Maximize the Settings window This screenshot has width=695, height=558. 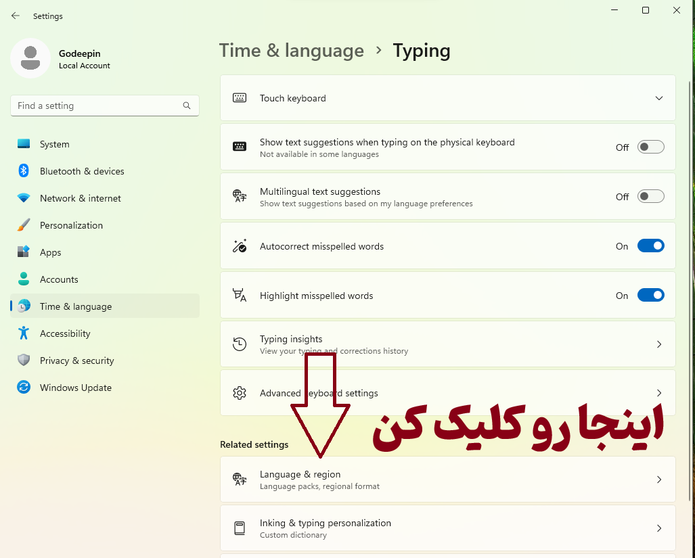646,10
